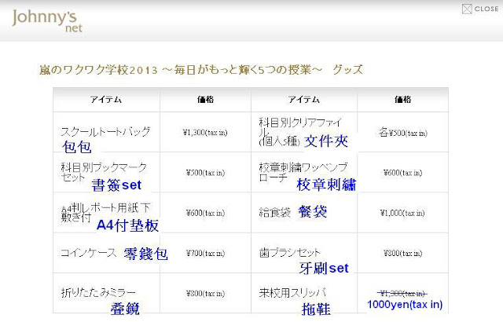Image resolution: width=503 pixels, height=322 pixels.
Task: Select the 各¥500(tax in) price
Action: tap(403, 132)
